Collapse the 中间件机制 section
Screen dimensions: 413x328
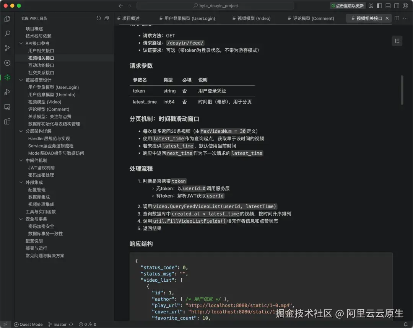point(21,160)
